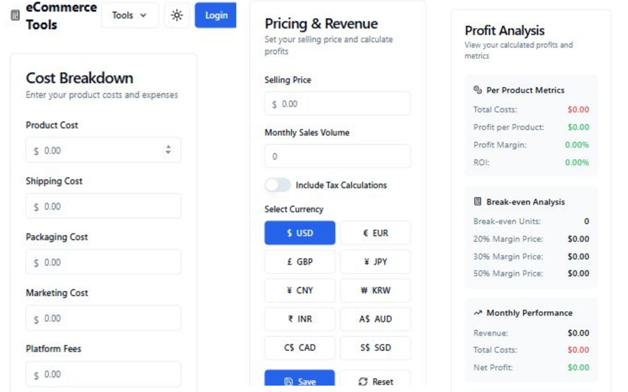The width and height of the screenshot is (628, 392).
Task: Select EUR as the currency
Action: [x=375, y=233]
